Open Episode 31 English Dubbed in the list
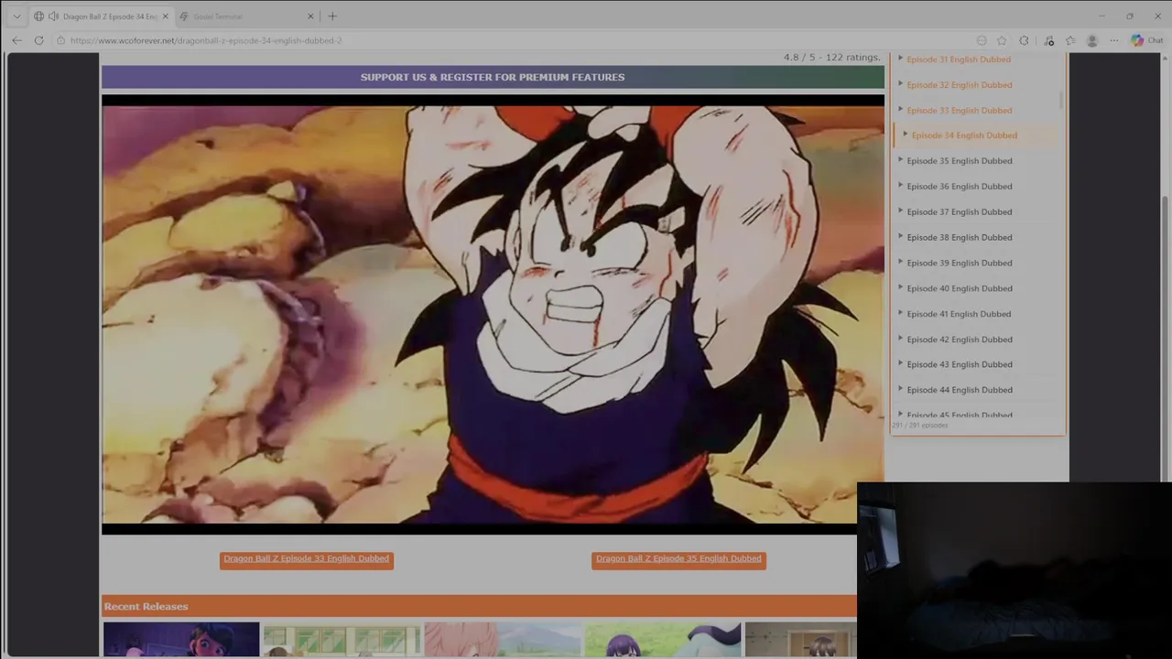The height and width of the screenshot is (659, 1172). (x=959, y=59)
